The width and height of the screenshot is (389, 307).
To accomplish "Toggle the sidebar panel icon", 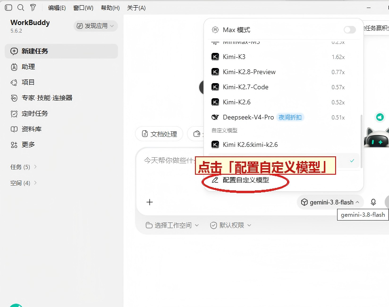I will 8,8.
